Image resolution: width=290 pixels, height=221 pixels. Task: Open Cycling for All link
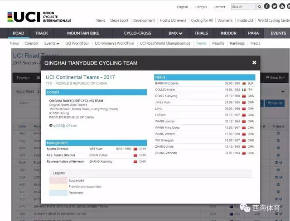[x=202, y=20]
